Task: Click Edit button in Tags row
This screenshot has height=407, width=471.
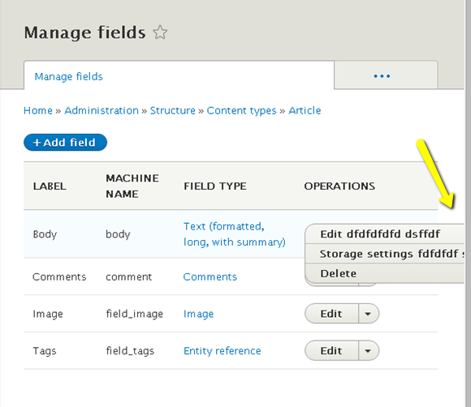Action: click(331, 350)
